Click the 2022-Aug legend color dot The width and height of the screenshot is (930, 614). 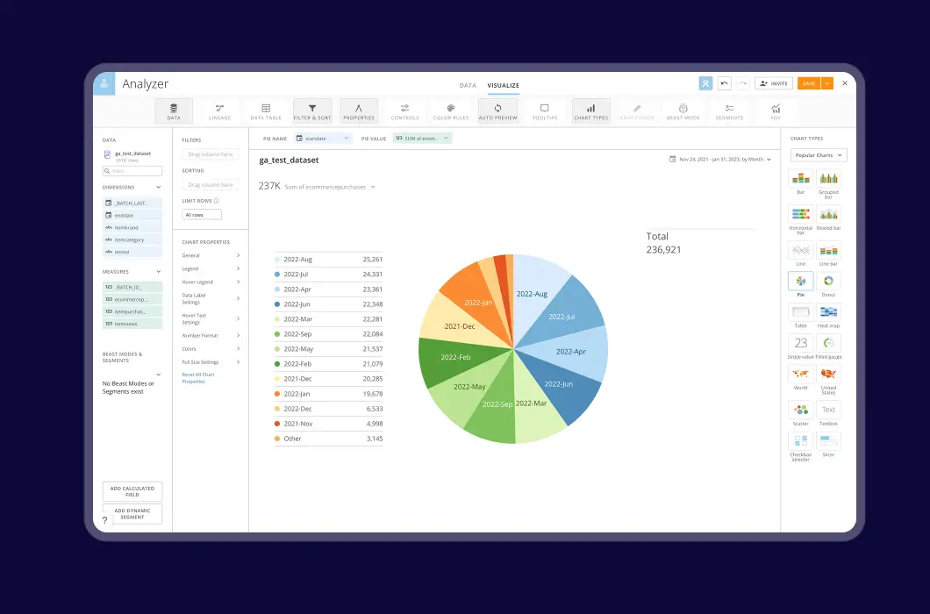tap(276, 260)
